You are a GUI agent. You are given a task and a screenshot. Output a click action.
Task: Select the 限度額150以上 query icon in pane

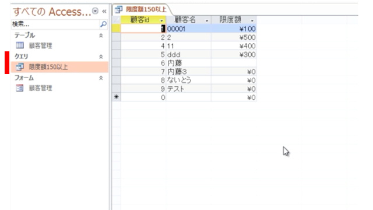[20, 67]
